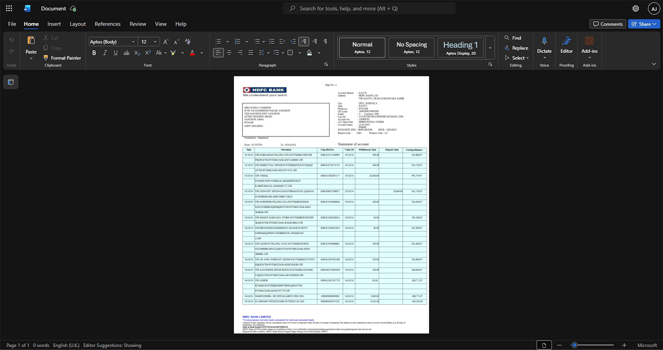
Task: Open the app launcher waffle icon
Action: pyautogui.click(x=9, y=8)
